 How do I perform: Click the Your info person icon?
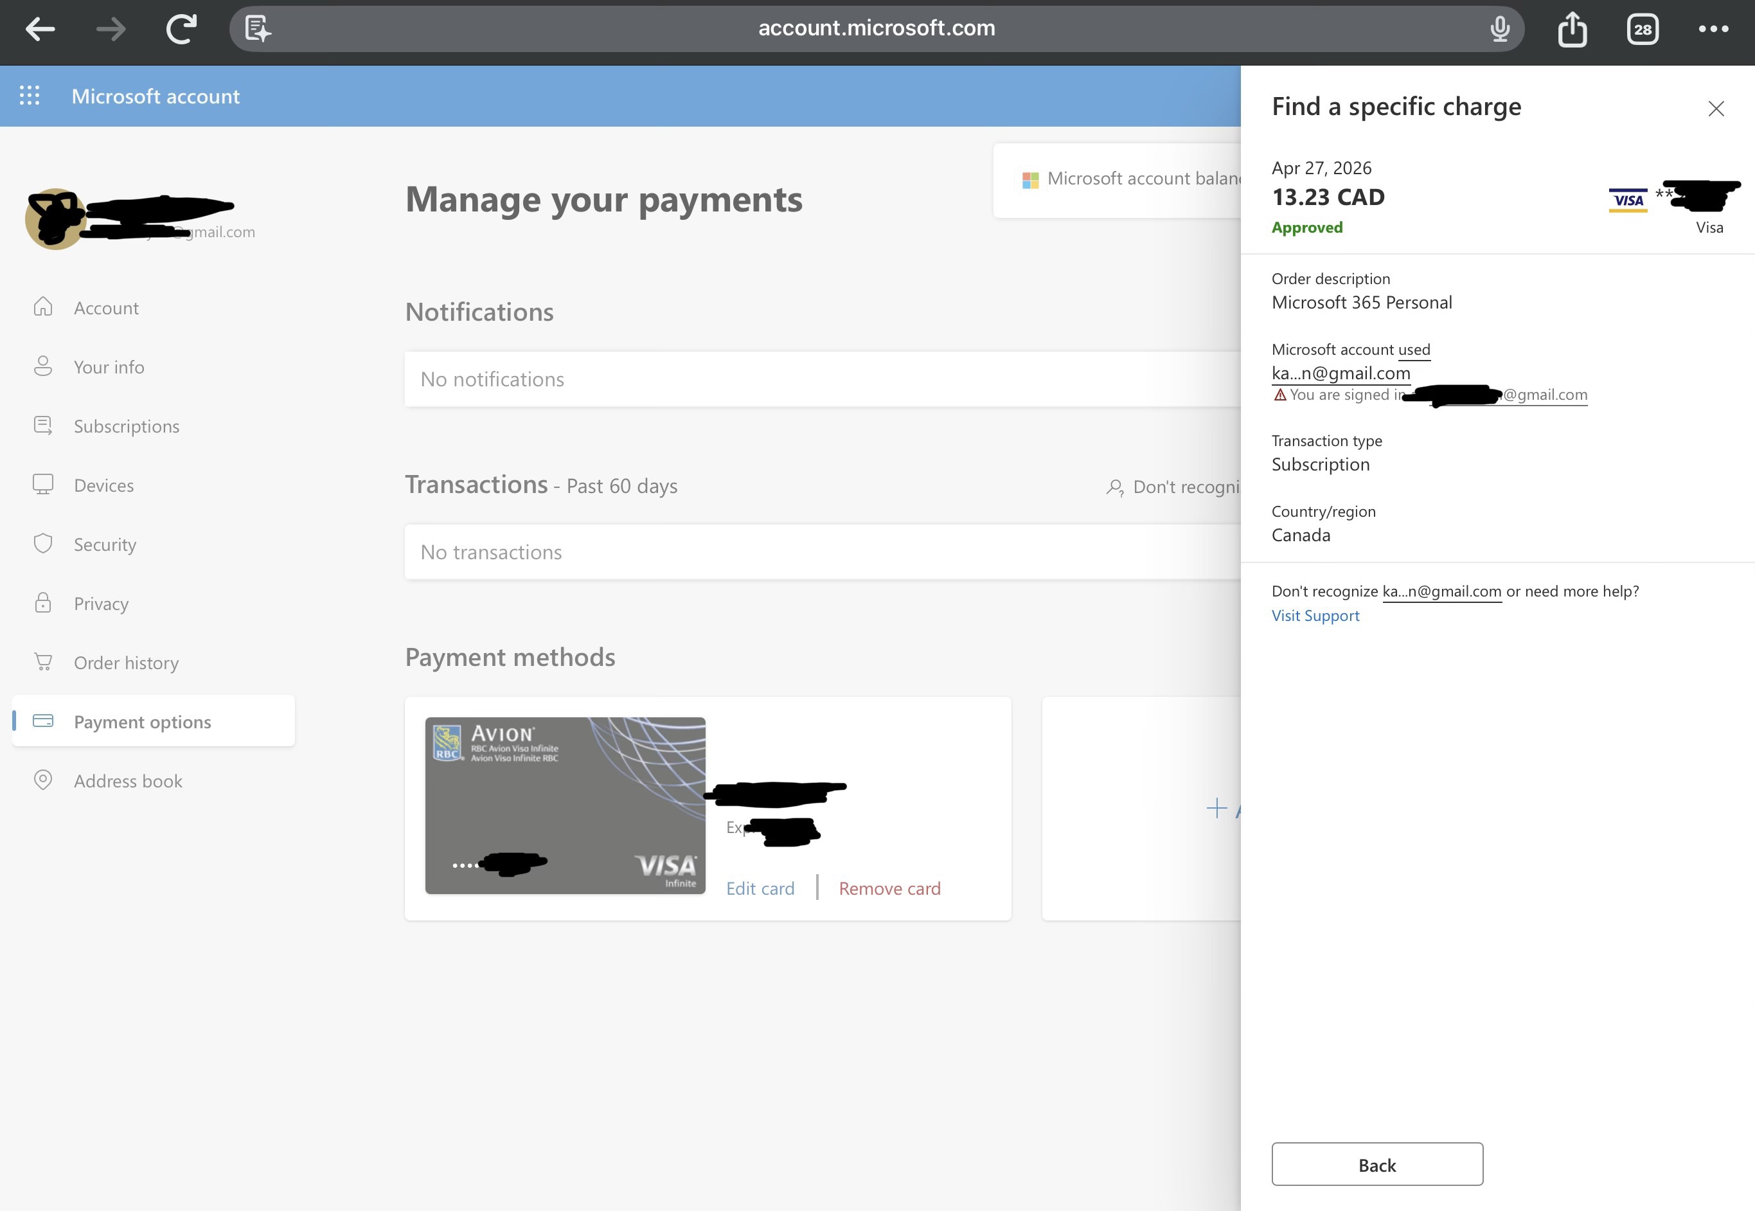tap(43, 366)
